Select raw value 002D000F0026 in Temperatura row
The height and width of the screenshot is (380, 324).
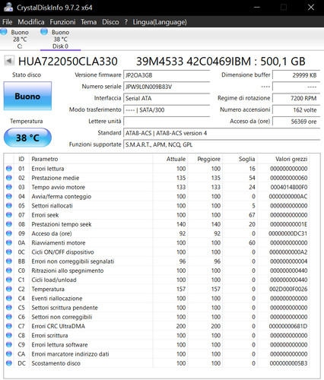coord(288,289)
